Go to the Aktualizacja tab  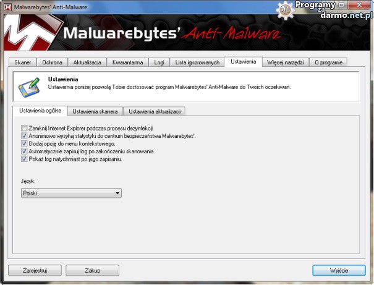click(87, 62)
